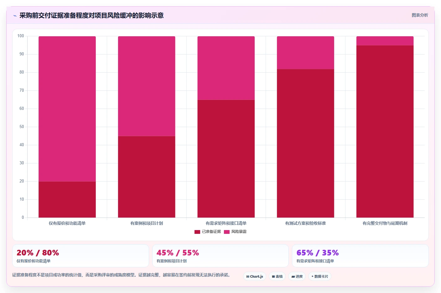Screen dimensions: 441x293
Task: Click the y-axis tick value 0
Action: pos(23,218)
